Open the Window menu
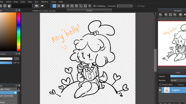The width and height of the screenshot is (186, 104). pos(45,2)
